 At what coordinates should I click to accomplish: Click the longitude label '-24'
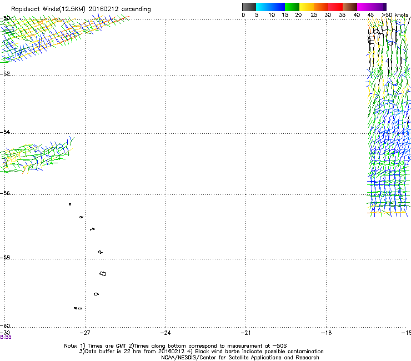click(166, 333)
